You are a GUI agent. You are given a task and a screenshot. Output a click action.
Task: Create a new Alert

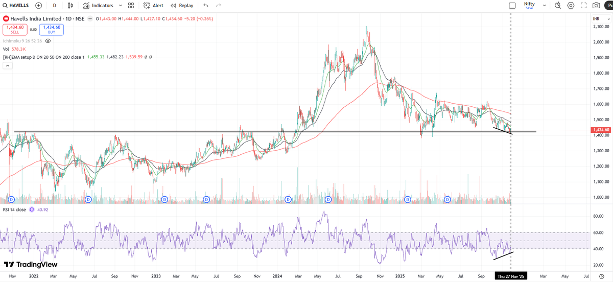tap(153, 5)
